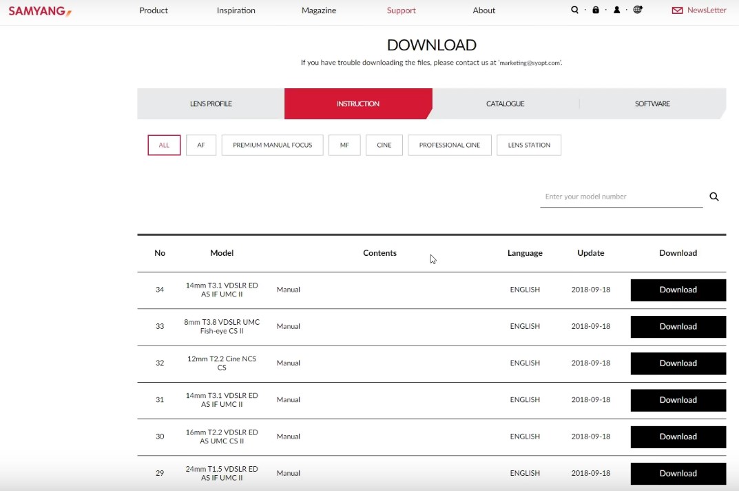Open the user account icon
Viewport: 739px width, 491px height.
616,10
